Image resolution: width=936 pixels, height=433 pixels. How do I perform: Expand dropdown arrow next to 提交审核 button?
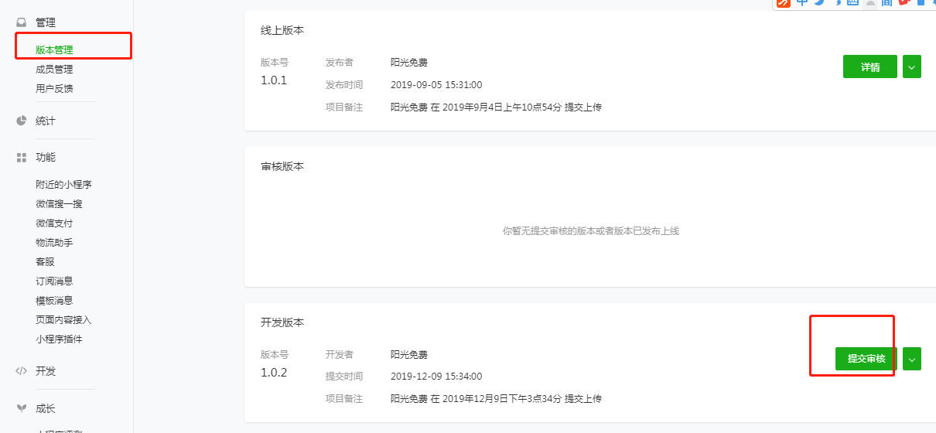click(912, 359)
